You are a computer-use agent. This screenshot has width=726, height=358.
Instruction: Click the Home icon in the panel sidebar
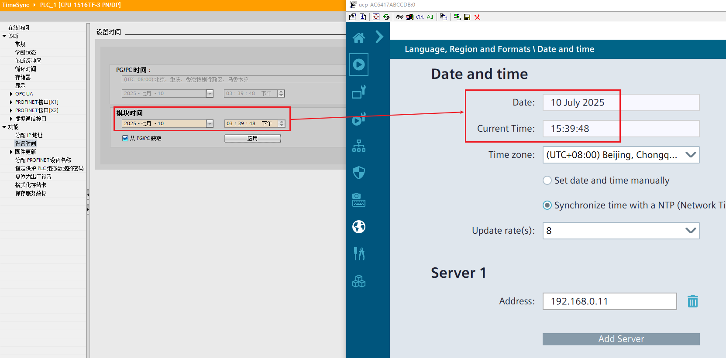click(358, 38)
